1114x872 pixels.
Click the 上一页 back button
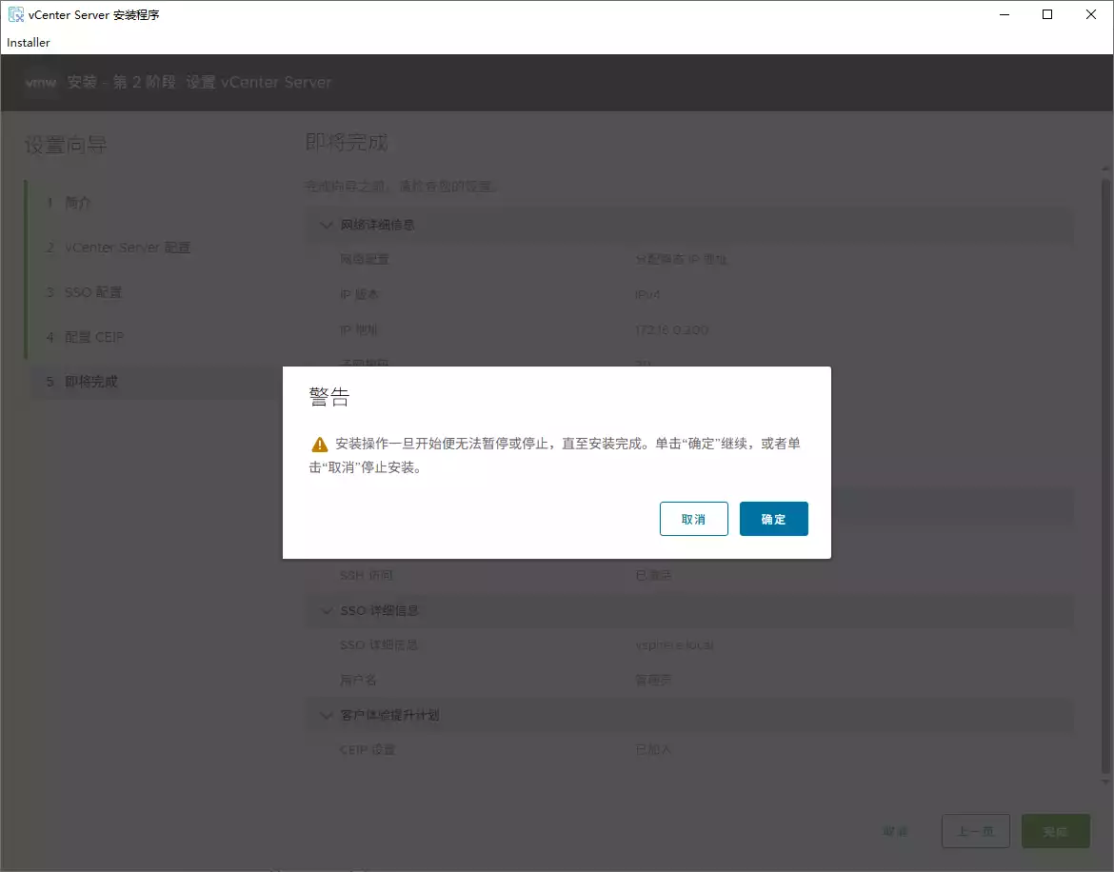pos(975,831)
